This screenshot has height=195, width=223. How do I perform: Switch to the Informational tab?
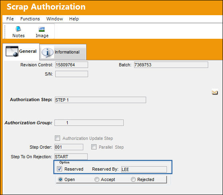tap(63, 52)
